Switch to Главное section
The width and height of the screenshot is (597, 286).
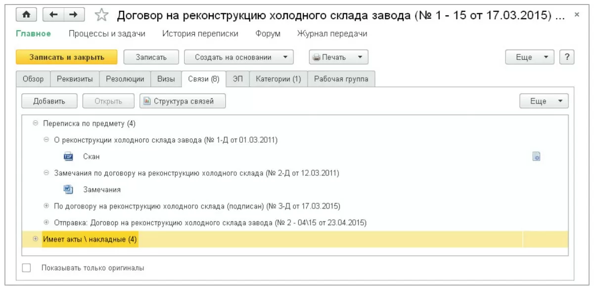point(33,34)
